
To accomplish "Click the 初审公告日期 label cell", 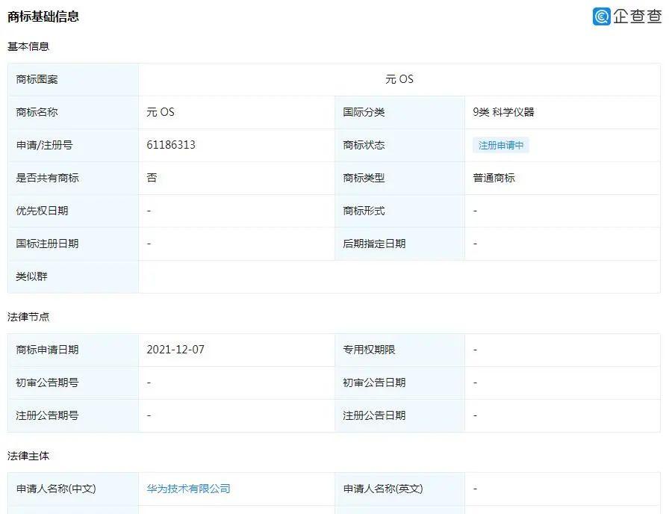I will [x=399, y=383].
